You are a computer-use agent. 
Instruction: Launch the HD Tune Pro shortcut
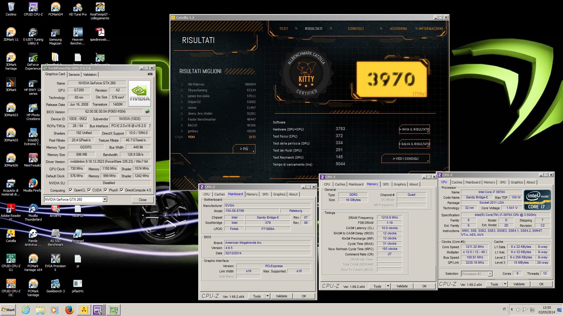tap(78, 9)
